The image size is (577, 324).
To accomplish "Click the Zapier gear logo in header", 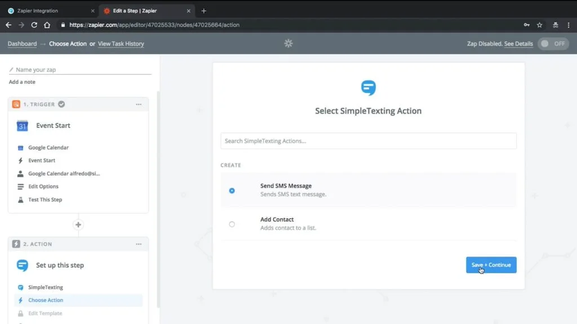I will pyautogui.click(x=288, y=43).
